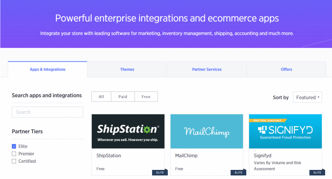Click the Signifyd app title

pyautogui.click(x=262, y=156)
